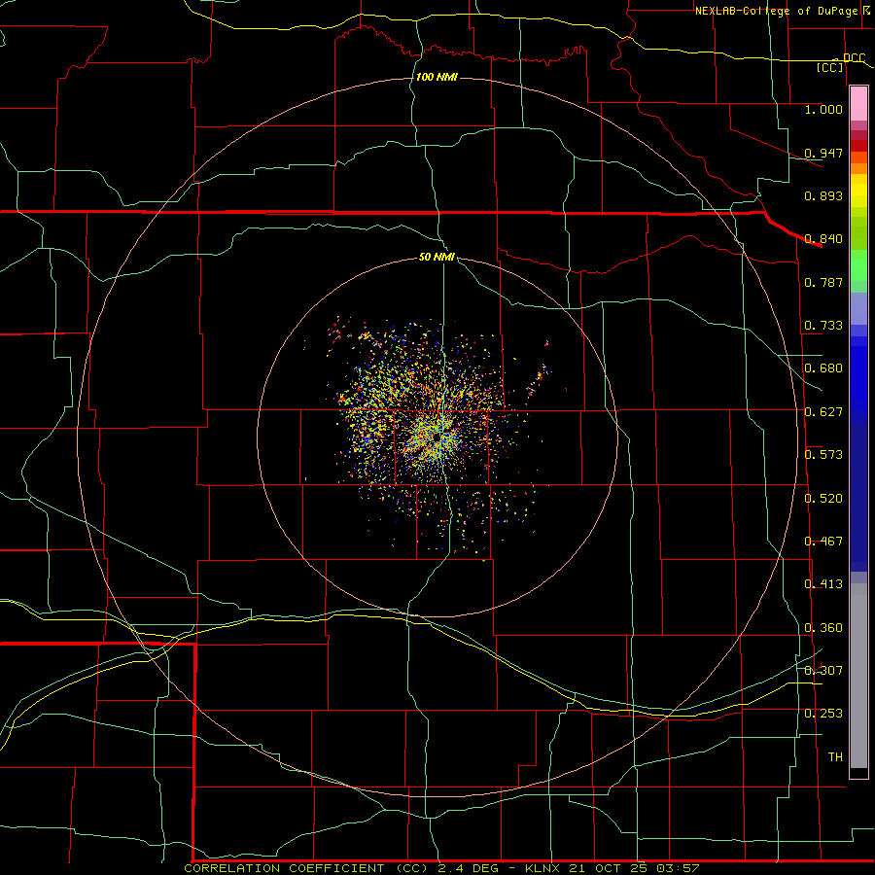Click the 2.4 DEG elevation text

tap(468, 868)
